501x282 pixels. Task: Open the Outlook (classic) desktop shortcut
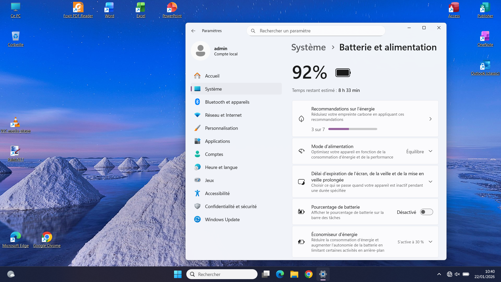[x=485, y=67]
